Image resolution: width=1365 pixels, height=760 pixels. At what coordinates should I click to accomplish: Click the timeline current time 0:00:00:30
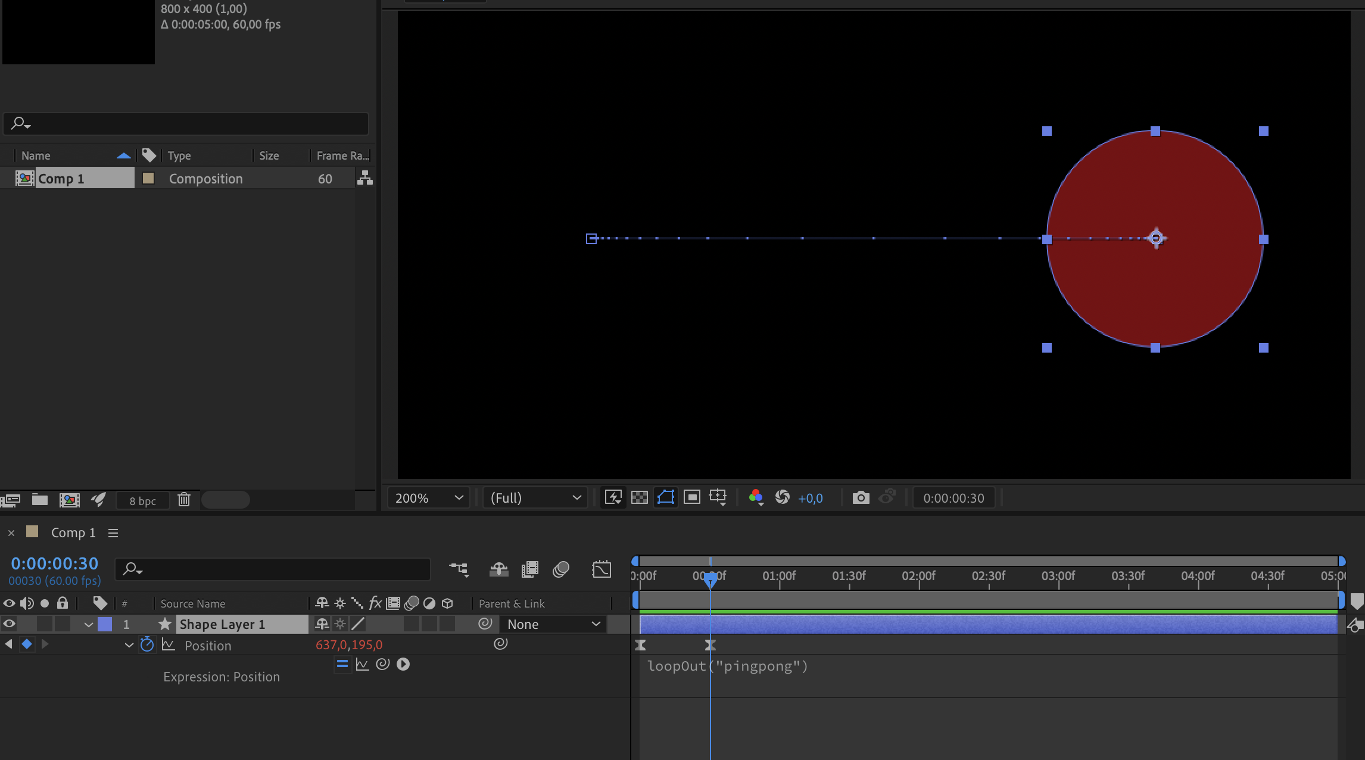click(55, 563)
